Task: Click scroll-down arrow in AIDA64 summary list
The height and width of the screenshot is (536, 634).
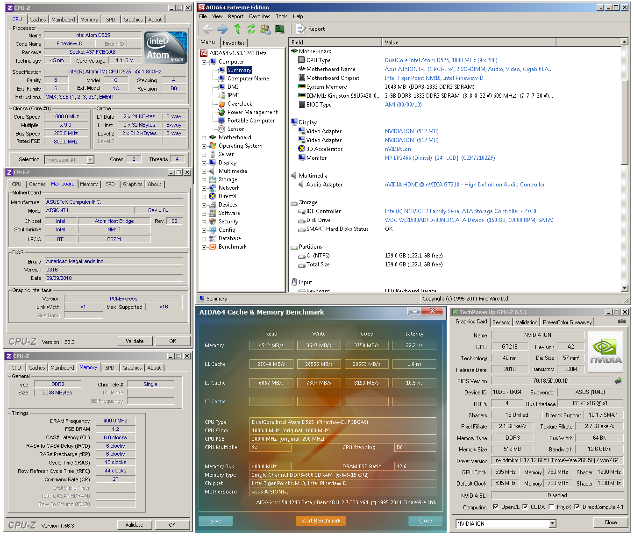Action: tap(625, 288)
